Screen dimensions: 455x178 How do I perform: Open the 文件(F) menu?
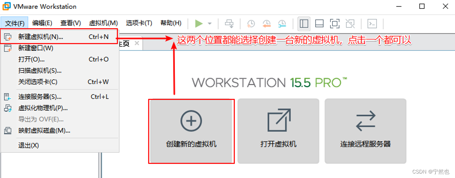(15, 23)
